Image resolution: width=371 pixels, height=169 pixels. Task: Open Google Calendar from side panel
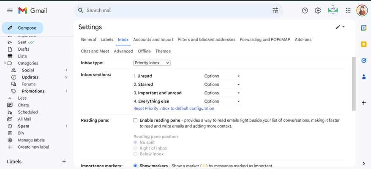coord(363,28)
